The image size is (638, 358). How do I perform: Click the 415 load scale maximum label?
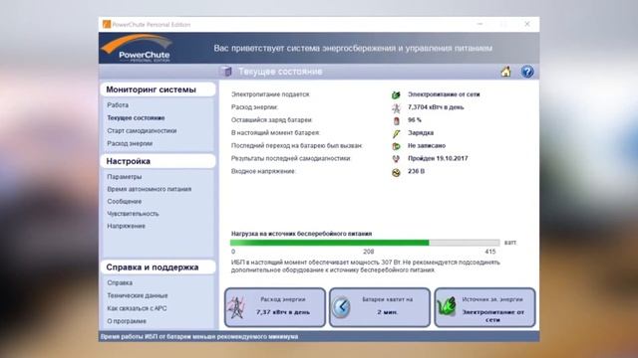point(490,252)
